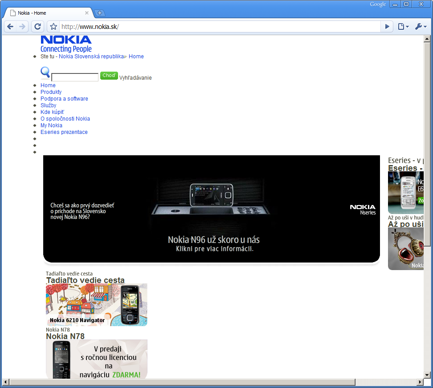The width and height of the screenshot is (433, 388).
Task: Click the vertical scrollbar up arrow
Action: coord(427,39)
